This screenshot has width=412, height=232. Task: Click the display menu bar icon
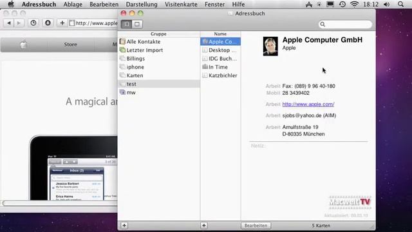click(x=330, y=5)
